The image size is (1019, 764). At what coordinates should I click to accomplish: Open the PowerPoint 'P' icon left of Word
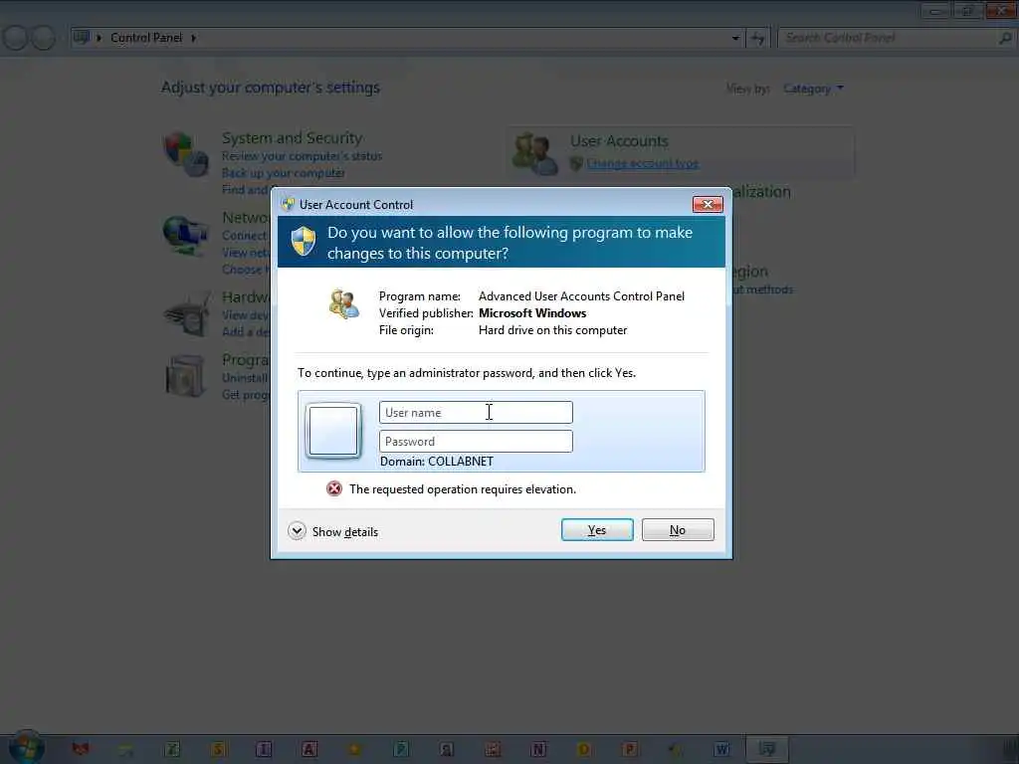coord(629,749)
